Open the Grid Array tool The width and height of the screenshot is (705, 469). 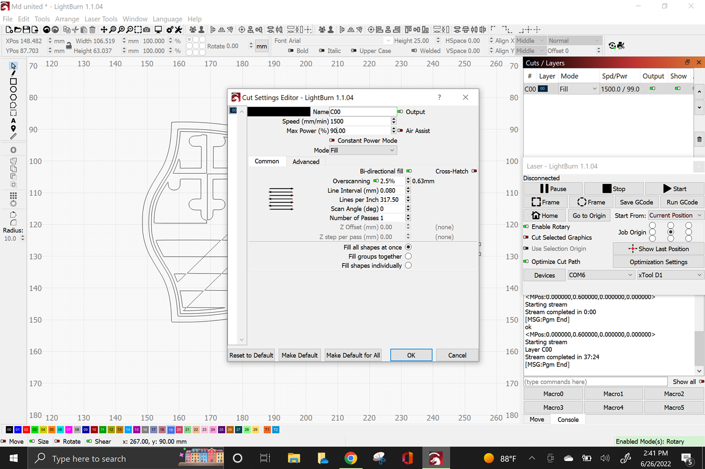(x=13, y=196)
